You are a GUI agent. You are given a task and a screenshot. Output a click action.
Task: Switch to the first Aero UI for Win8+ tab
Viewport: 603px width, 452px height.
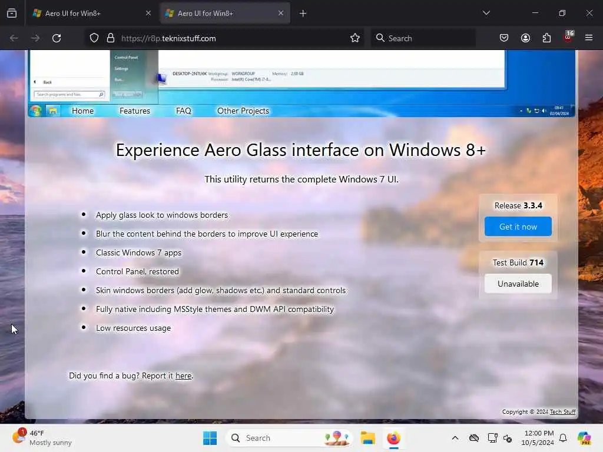[x=91, y=13]
